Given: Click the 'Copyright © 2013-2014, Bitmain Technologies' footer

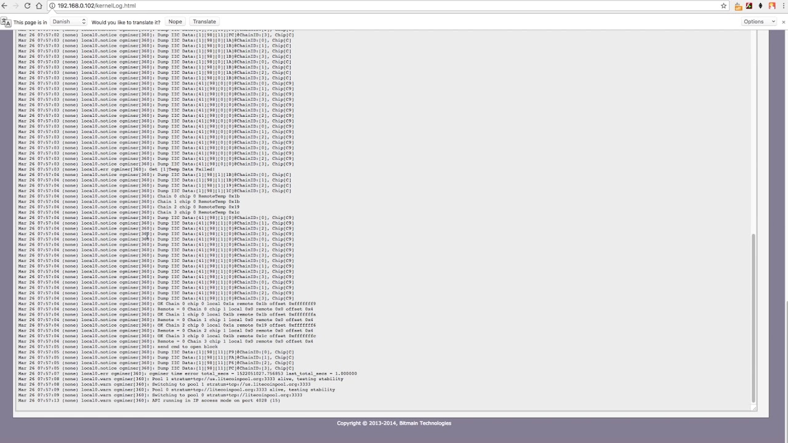Looking at the screenshot, I should [x=394, y=423].
